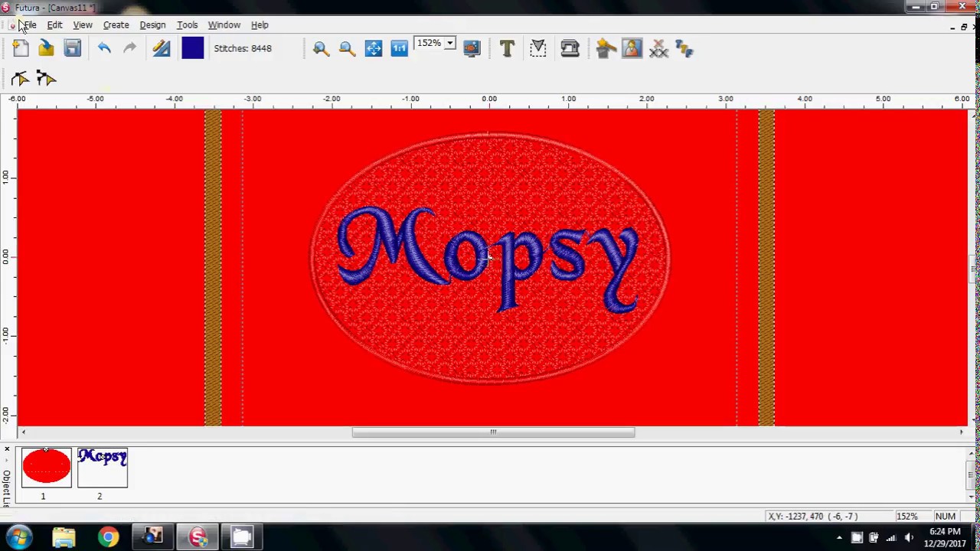
Task: Zoom in with the magnifier plus icon
Action: 321,49
